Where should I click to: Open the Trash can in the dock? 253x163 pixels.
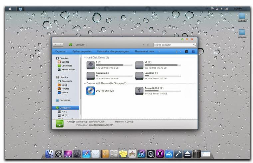point(196,154)
